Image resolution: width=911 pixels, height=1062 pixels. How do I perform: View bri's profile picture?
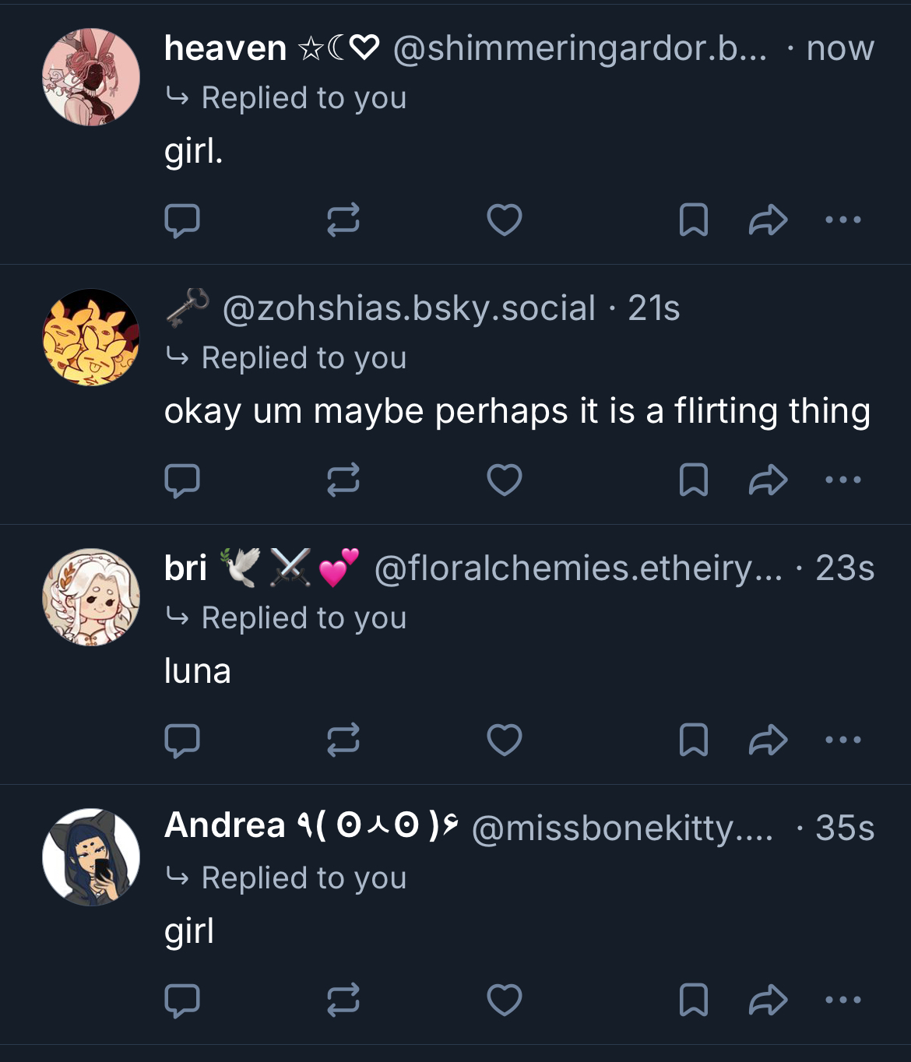[x=91, y=597]
